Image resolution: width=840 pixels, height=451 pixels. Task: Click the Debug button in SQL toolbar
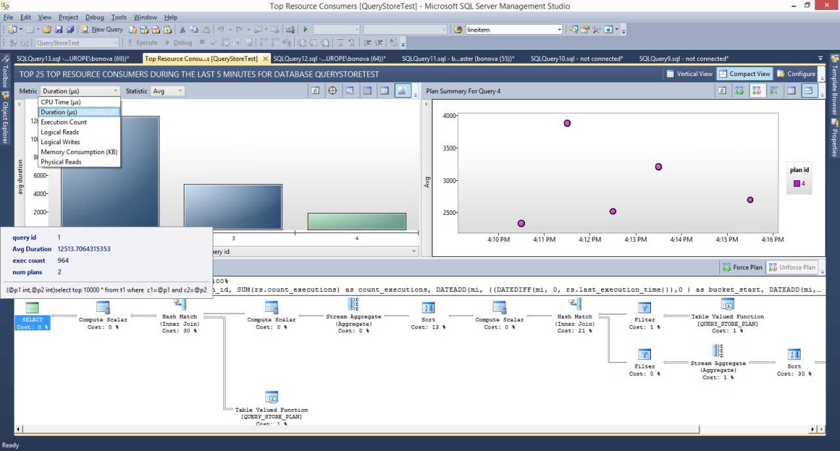click(178, 43)
